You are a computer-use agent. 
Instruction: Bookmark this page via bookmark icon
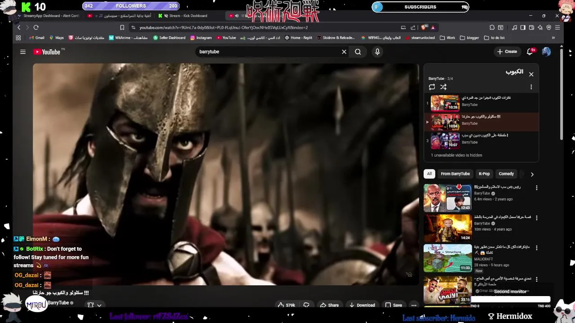122,27
